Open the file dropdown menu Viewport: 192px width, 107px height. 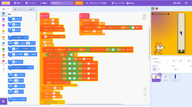[x=31, y=3]
